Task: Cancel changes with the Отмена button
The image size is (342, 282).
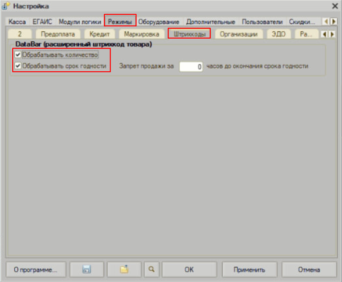Action: click(x=309, y=269)
